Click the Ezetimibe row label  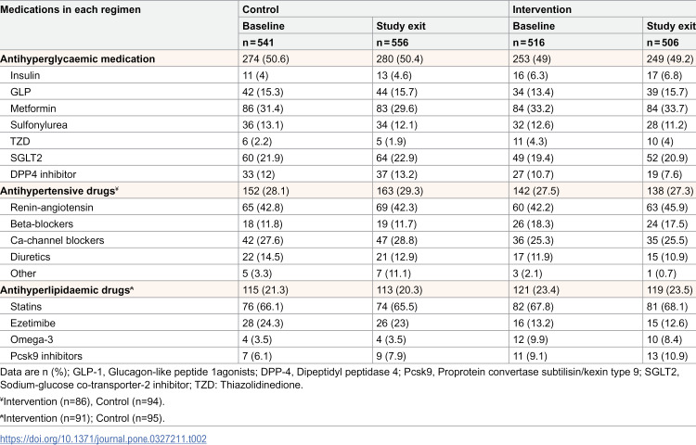(x=32, y=324)
